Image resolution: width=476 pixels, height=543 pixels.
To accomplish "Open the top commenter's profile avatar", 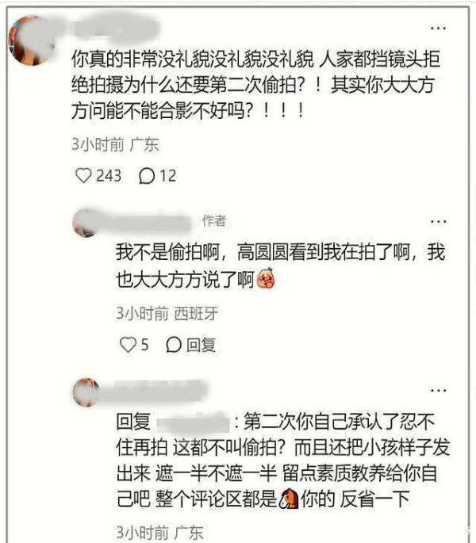I will point(32,40).
